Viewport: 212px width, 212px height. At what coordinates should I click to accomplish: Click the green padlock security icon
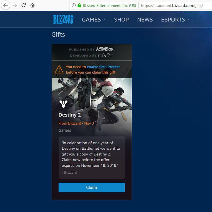(x=79, y=5)
